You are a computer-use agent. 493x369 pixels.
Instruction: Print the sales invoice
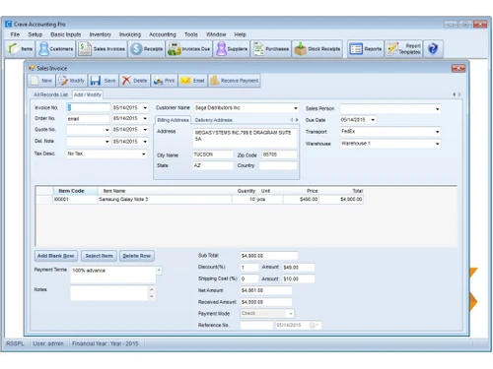pyautogui.click(x=164, y=81)
